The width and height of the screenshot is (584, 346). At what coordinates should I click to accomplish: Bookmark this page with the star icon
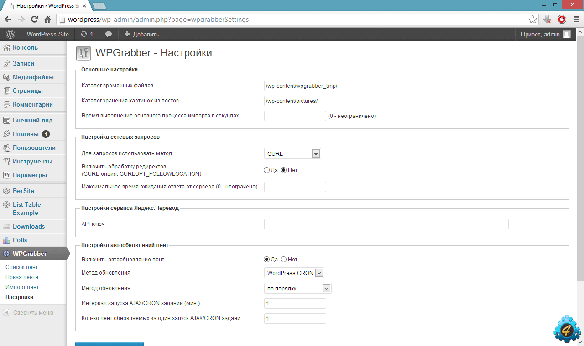[x=532, y=20]
